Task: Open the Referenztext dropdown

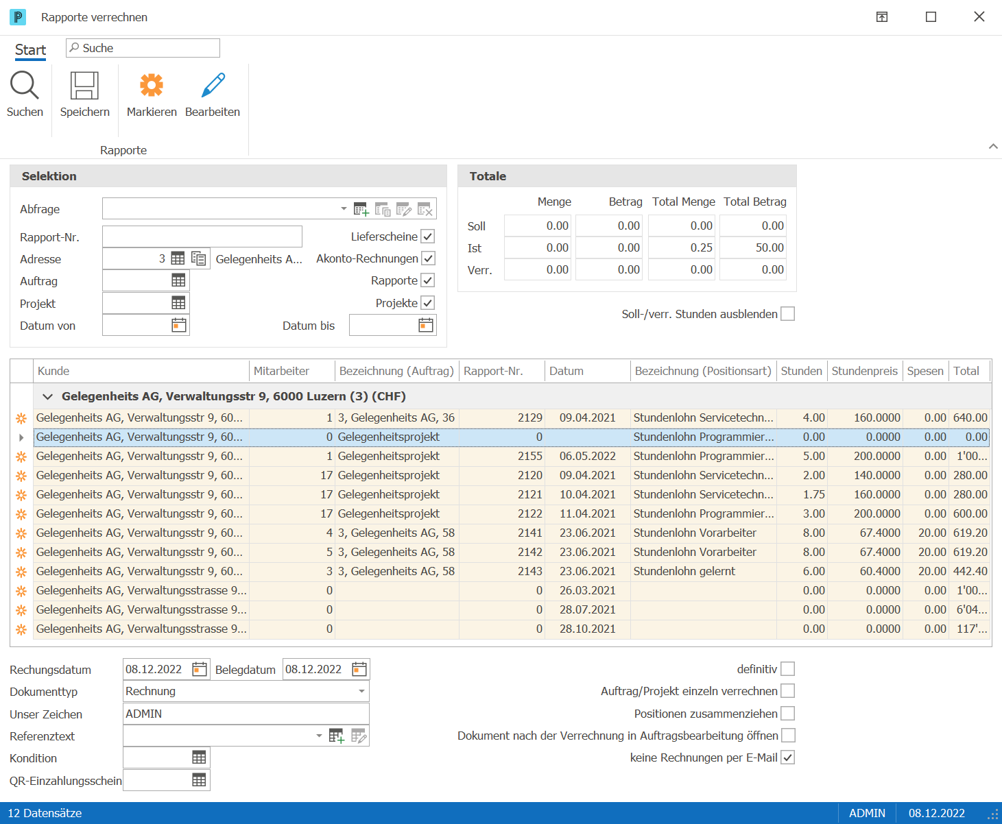Action: pyautogui.click(x=319, y=736)
